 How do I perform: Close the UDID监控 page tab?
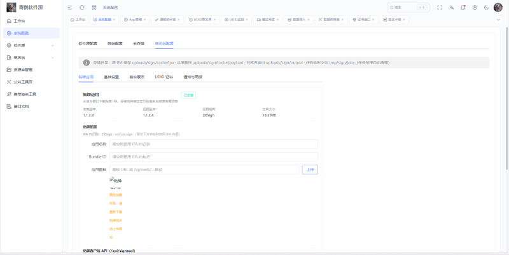247,20
